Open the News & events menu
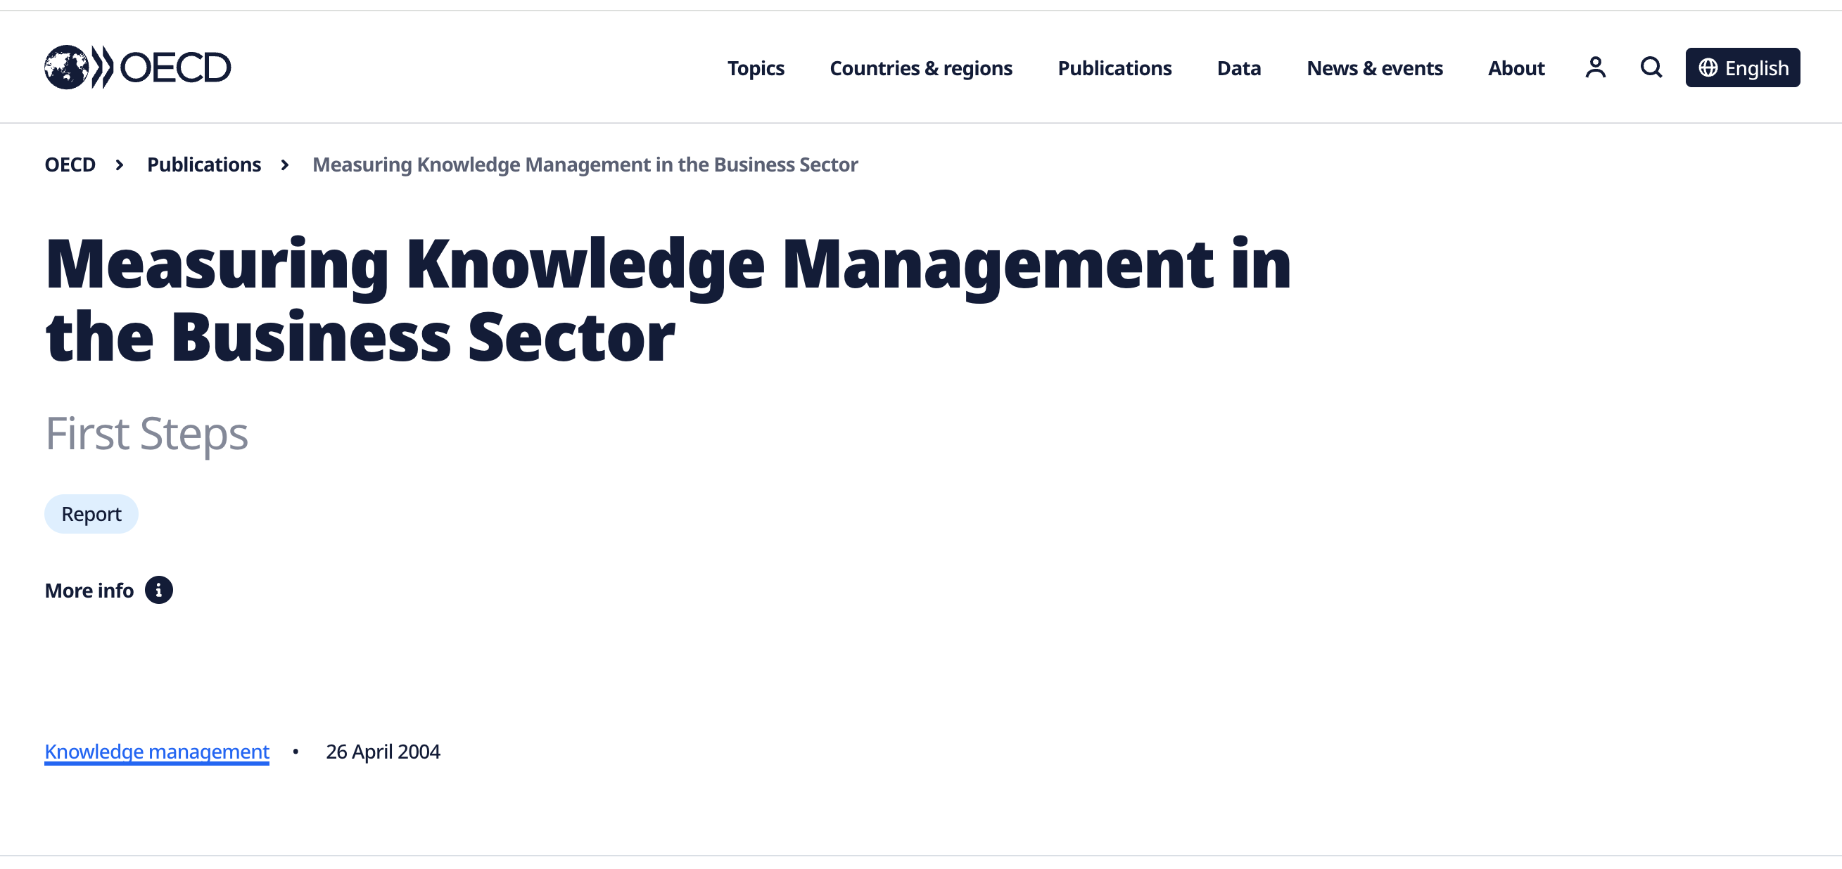 pyautogui.click(x=1374, y=68)
